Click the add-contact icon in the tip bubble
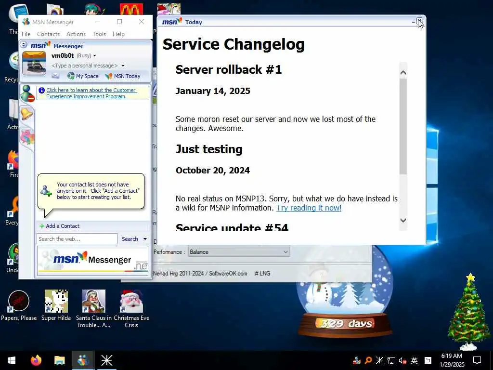Screen dimensions: 493x370 [x=46, y=191]
